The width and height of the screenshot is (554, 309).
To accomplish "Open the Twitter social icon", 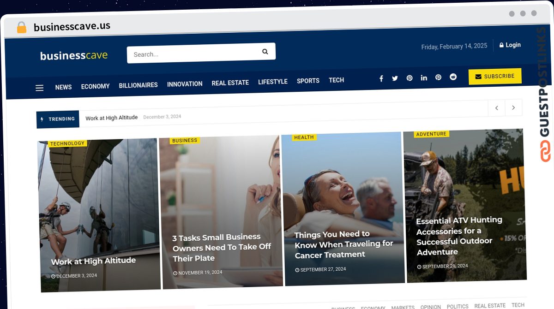I will pyautogui.click(x=395, y=78).
